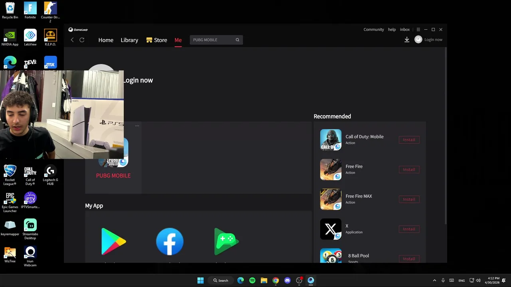Open the Community link

point(374,29)
